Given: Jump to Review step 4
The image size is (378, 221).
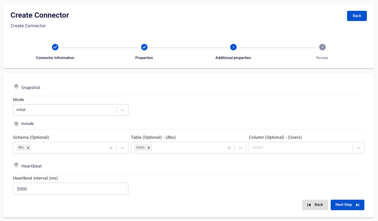Looking at the screenshot, I should click(322, 47).
